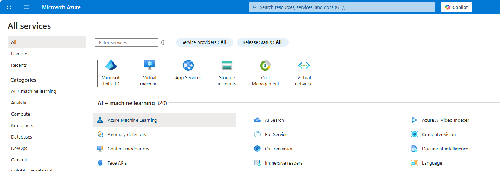Click the Bot Services icon

pos(257,135)
